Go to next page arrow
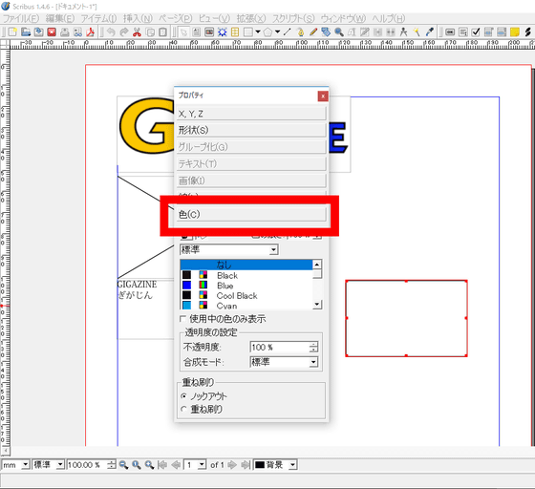This screenshot has width=535, height=489. [232, 465]
